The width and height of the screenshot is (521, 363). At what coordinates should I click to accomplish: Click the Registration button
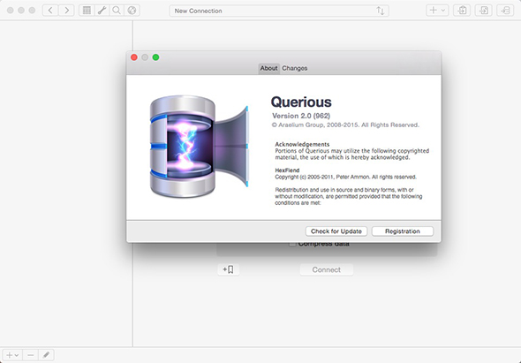tap(403, 231)
